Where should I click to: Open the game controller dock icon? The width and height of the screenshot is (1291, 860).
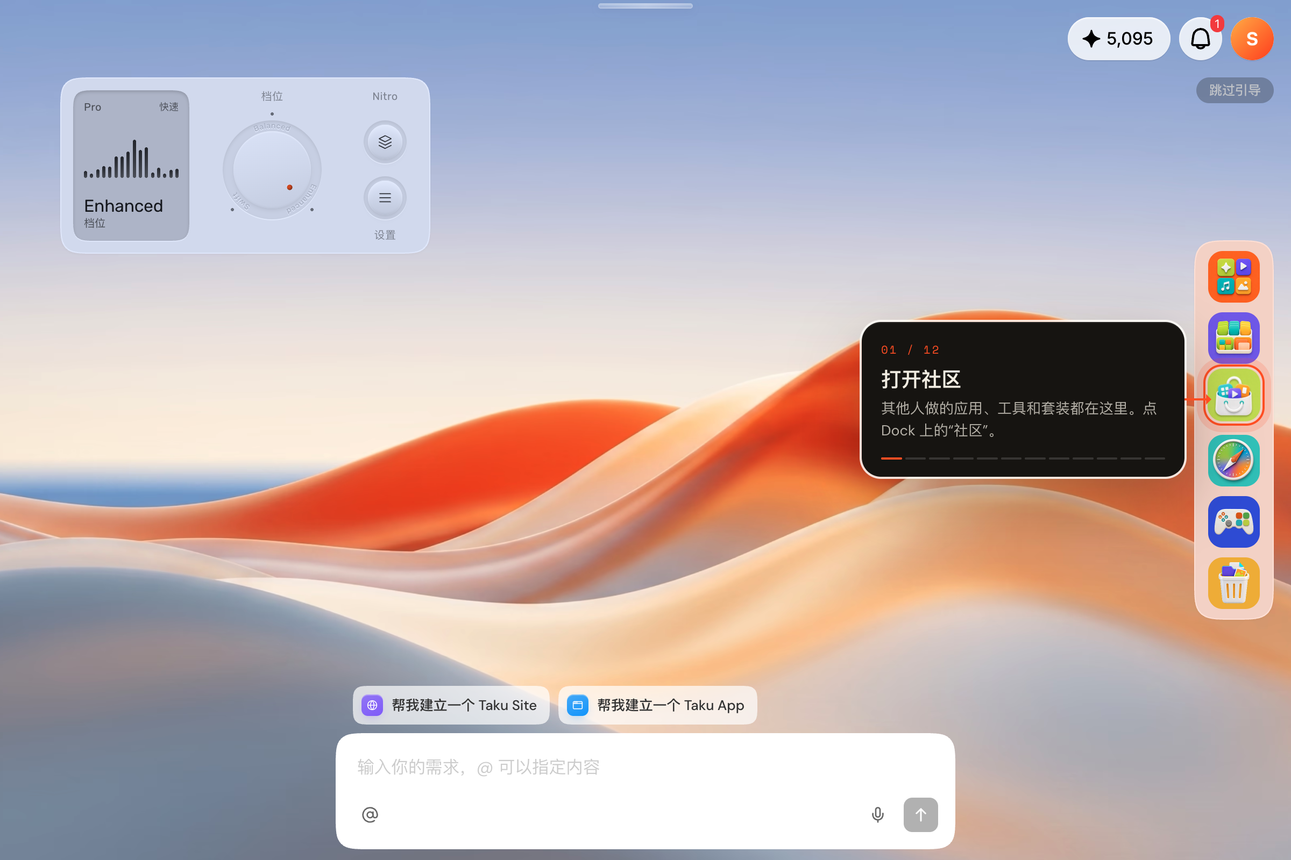(x=1233, y=521)
